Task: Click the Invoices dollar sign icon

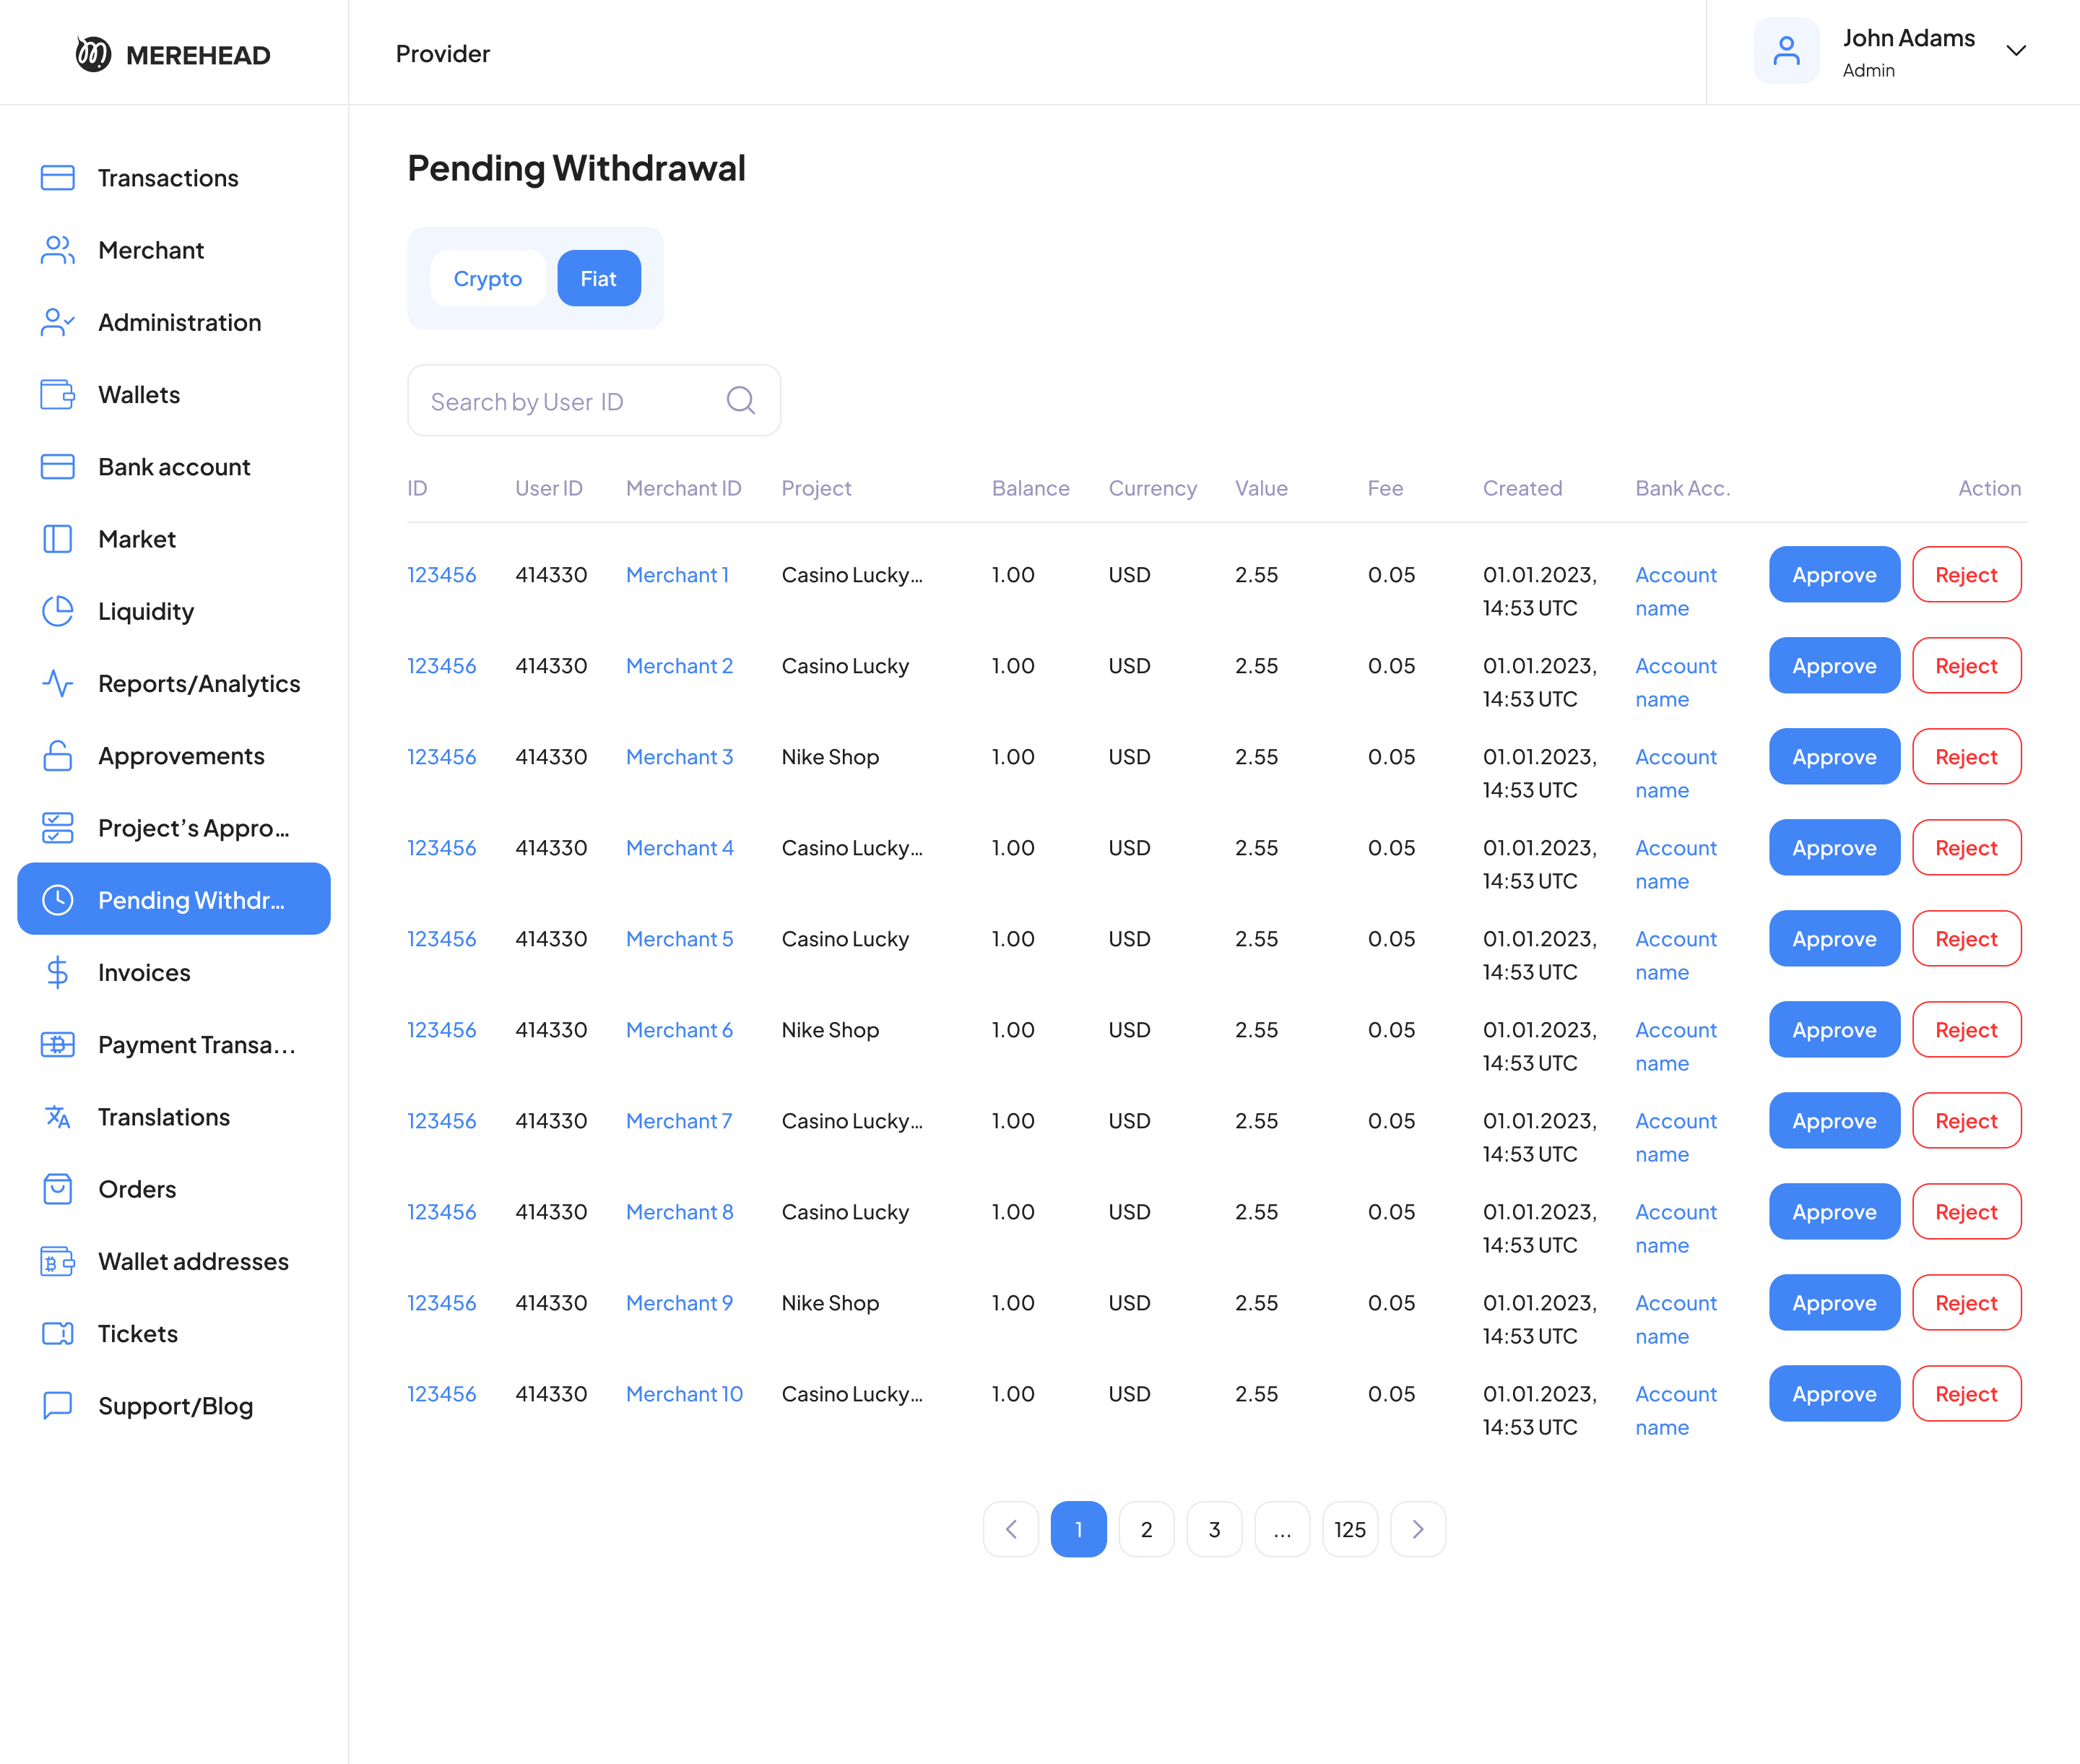Action: click(57, 972)
